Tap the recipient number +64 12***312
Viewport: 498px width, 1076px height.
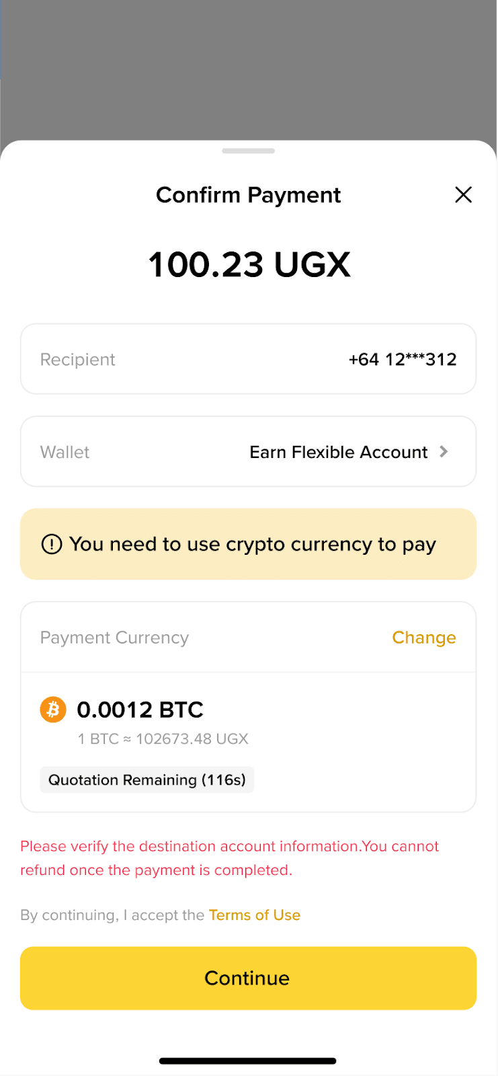click(403, 359)
